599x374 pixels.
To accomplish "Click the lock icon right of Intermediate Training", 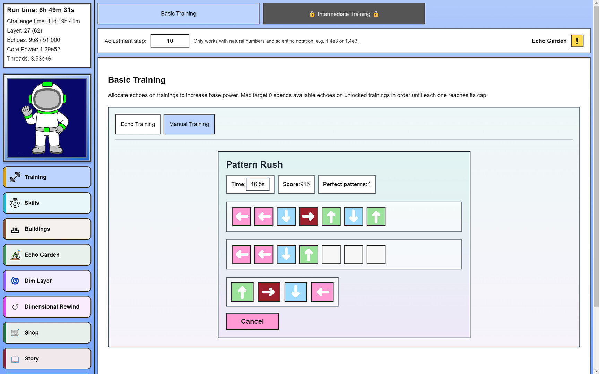I will click(376, 14).
